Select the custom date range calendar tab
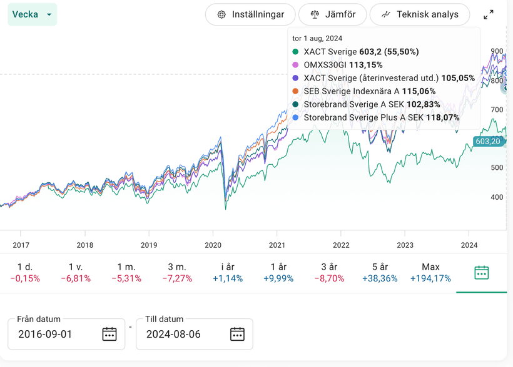 (481, 273)
